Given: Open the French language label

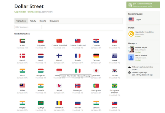Looking at the screenshot, I should (78, 60).
